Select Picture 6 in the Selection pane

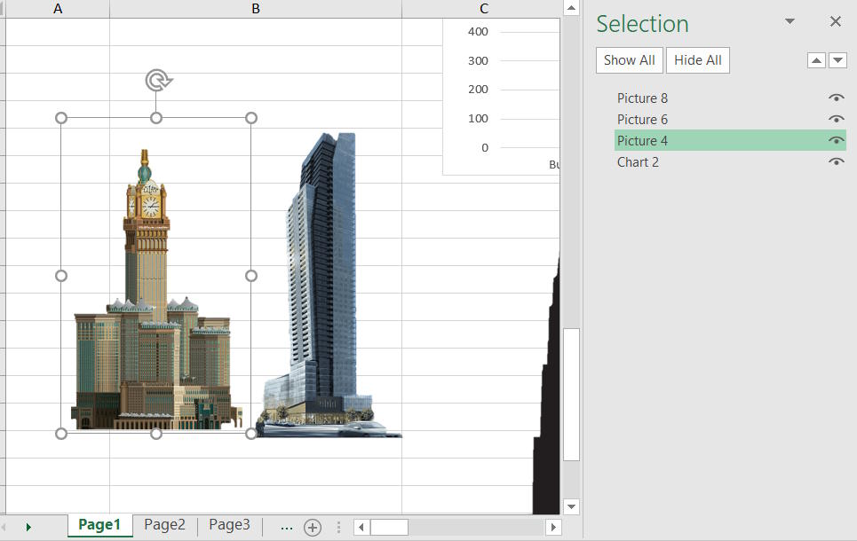pyautogui.click(x=641, y=119)
